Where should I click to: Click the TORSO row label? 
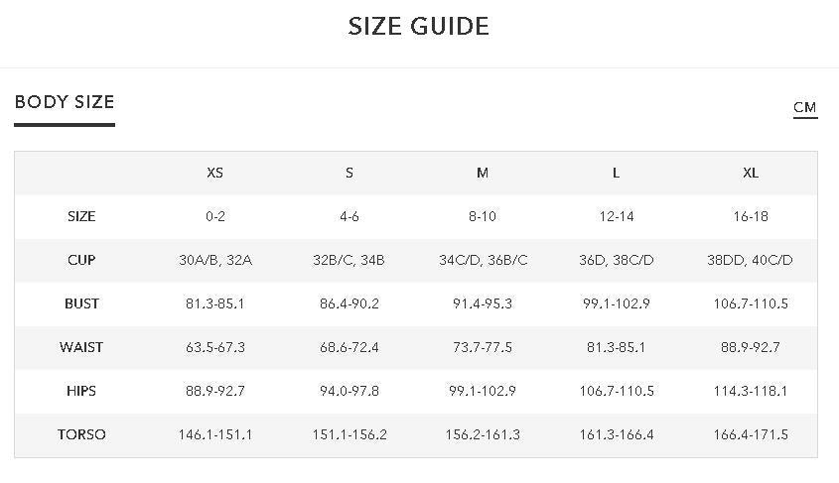click(x=81, y=434)
